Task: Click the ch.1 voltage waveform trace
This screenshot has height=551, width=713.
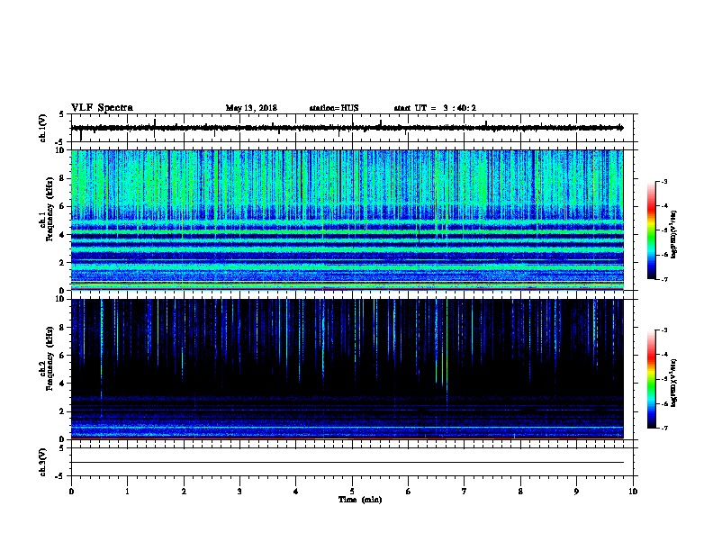Action: click(x=347, y=128)
